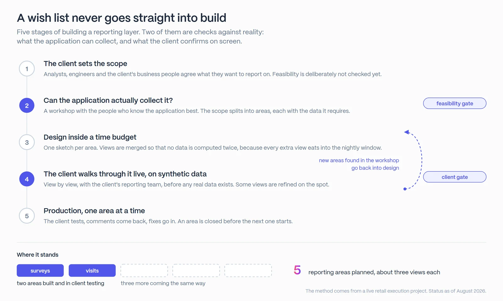Click 'Production, one area at a time' heading
503x301 pixels.
pos(94,211)
